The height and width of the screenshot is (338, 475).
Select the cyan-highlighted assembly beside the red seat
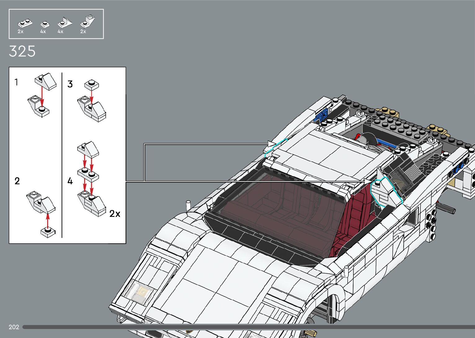point(386,191)
